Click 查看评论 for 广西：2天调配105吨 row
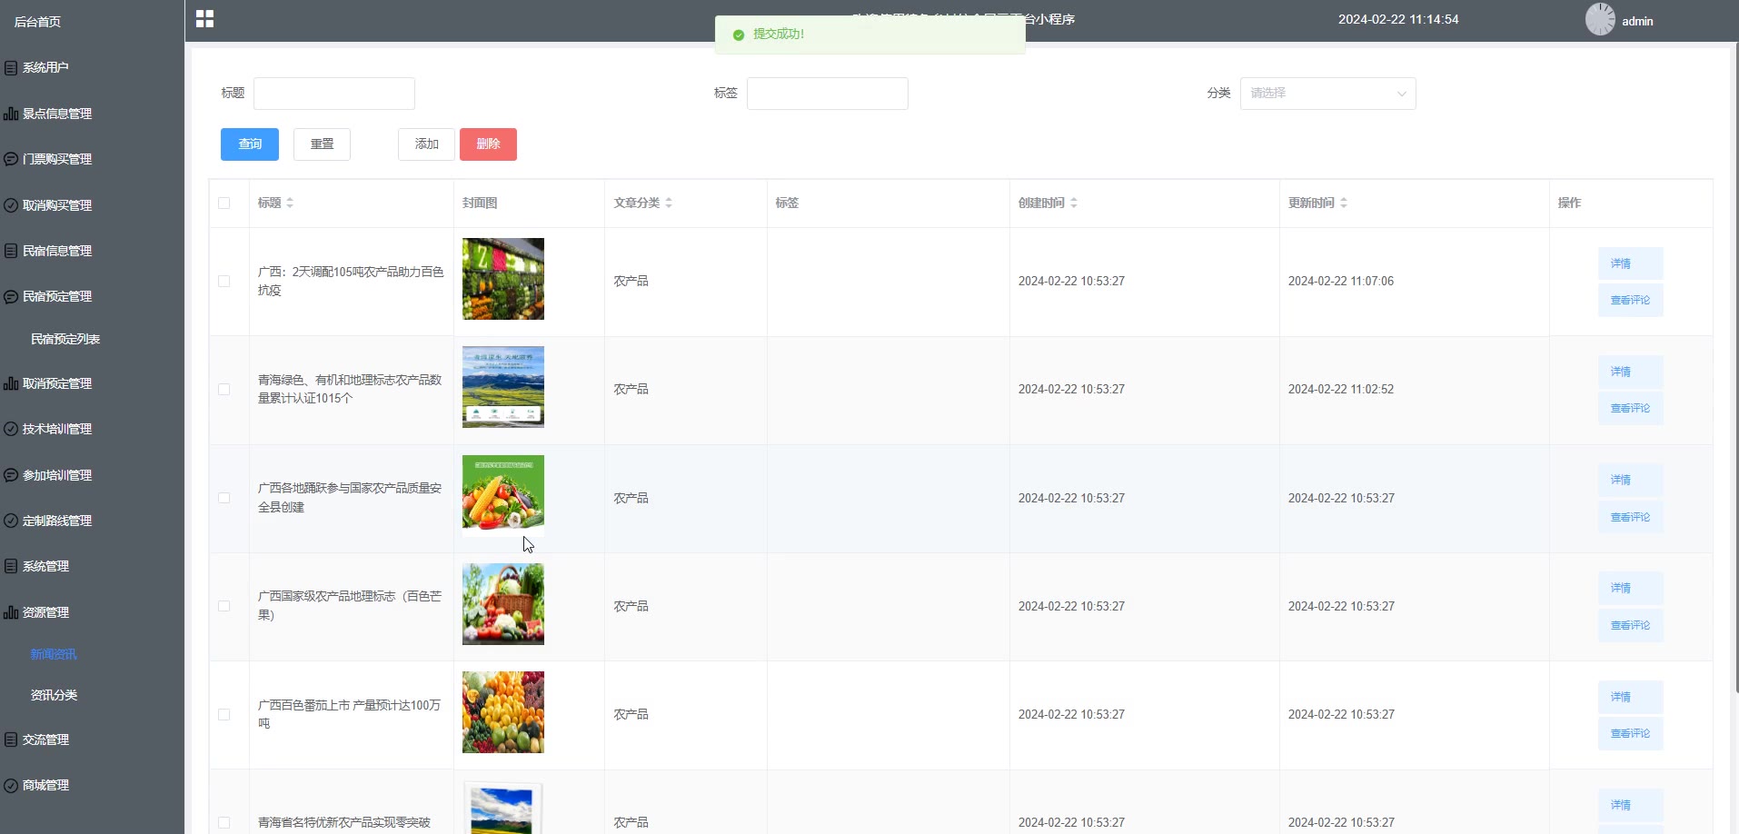1739x834 pixels. 1630,301
